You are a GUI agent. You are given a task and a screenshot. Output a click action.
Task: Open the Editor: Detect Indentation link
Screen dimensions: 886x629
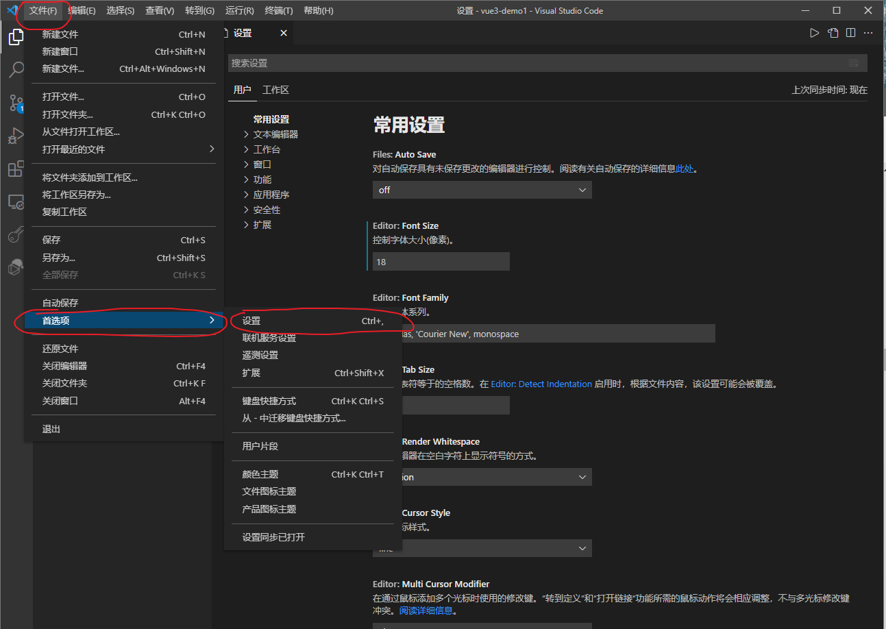coord(541,384)
